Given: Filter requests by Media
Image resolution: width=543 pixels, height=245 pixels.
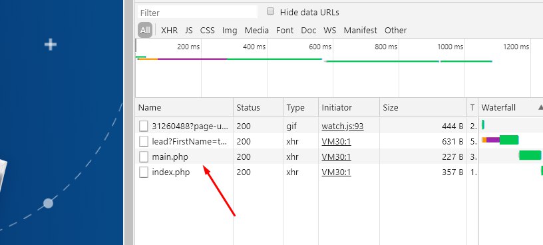Looking at the screenshot, I should [x=257, y=30].
